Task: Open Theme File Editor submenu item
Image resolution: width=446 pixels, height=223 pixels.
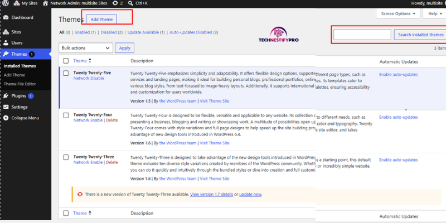Action: [x=20, y=84]
